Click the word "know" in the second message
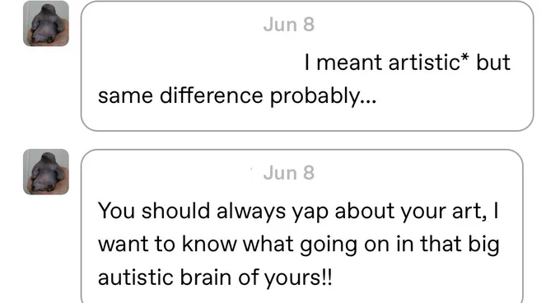This screenshot has height=303, width=560. (x=209, y=245)
